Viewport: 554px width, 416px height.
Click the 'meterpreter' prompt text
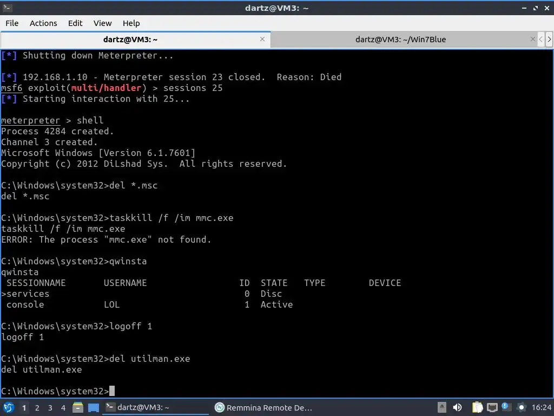[30, 121]
